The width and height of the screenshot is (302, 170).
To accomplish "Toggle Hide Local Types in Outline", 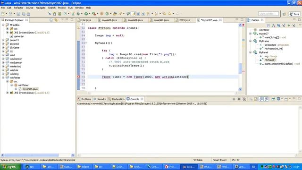I will tap(294, 25).
